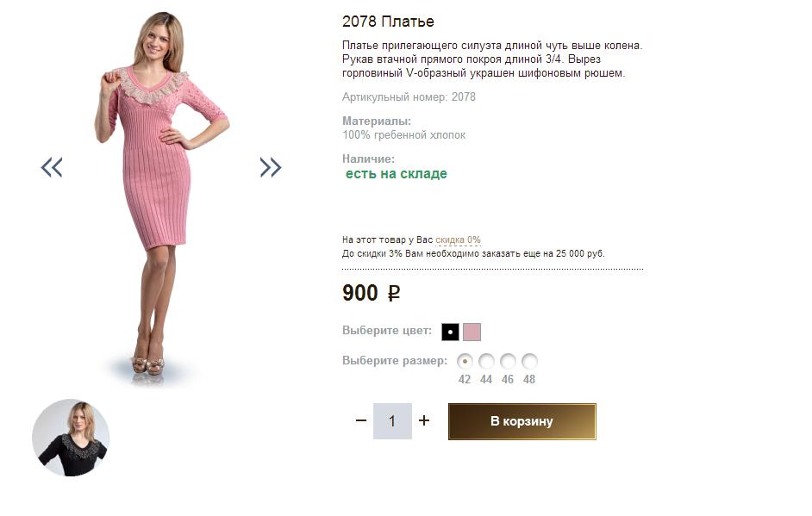Screen dimensions: 812x516
Task: Choose the pink color swatch
Action: click(x=472, y=332)
